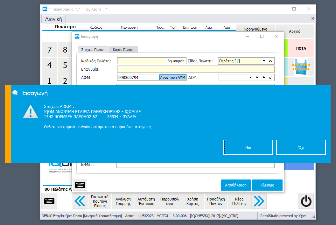Confirm autofill by pressing Ναι
This screenshot has height=225, width=336.
[x=248, y=148]
